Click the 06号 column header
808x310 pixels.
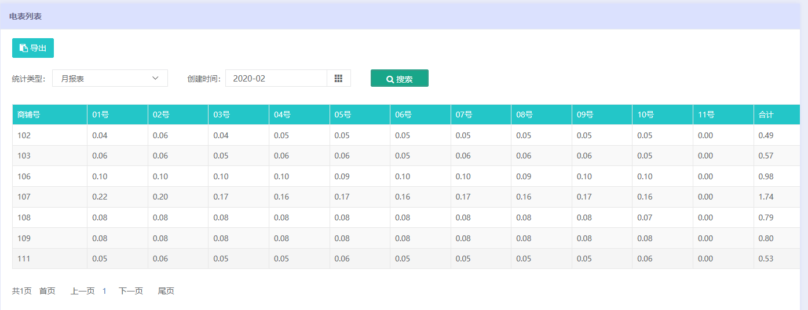[403, 115]
